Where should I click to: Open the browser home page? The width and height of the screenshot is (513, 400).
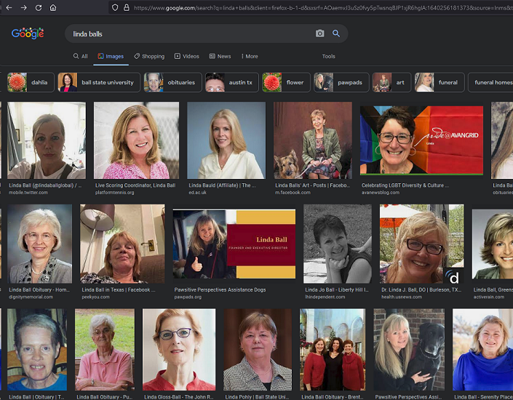[x=53, y=7]
